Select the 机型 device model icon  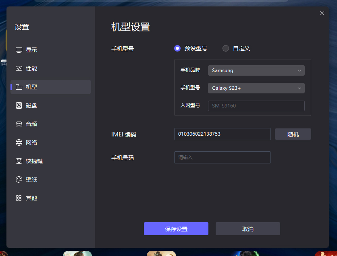(18, 87)
